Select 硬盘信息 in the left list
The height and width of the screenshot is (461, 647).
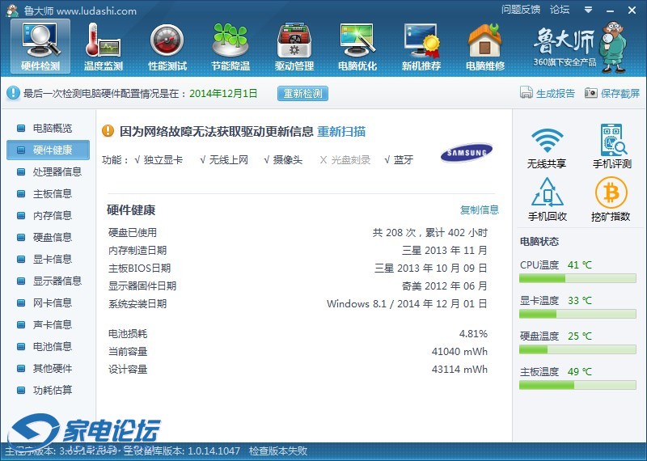coord(52,237)
